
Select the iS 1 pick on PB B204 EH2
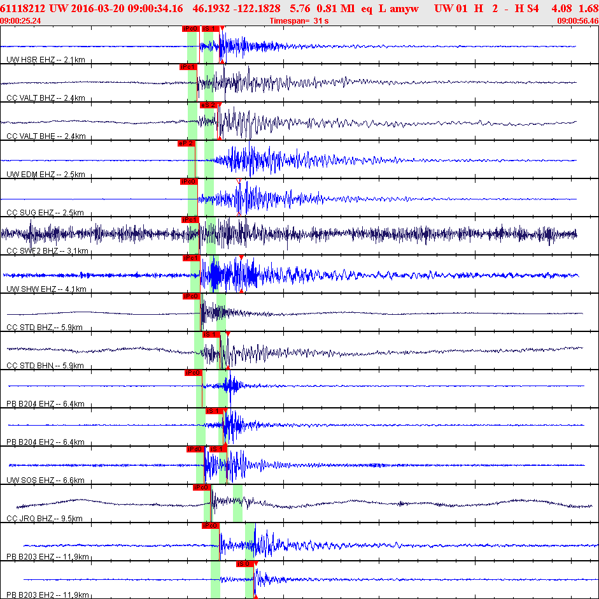point(215,411)
